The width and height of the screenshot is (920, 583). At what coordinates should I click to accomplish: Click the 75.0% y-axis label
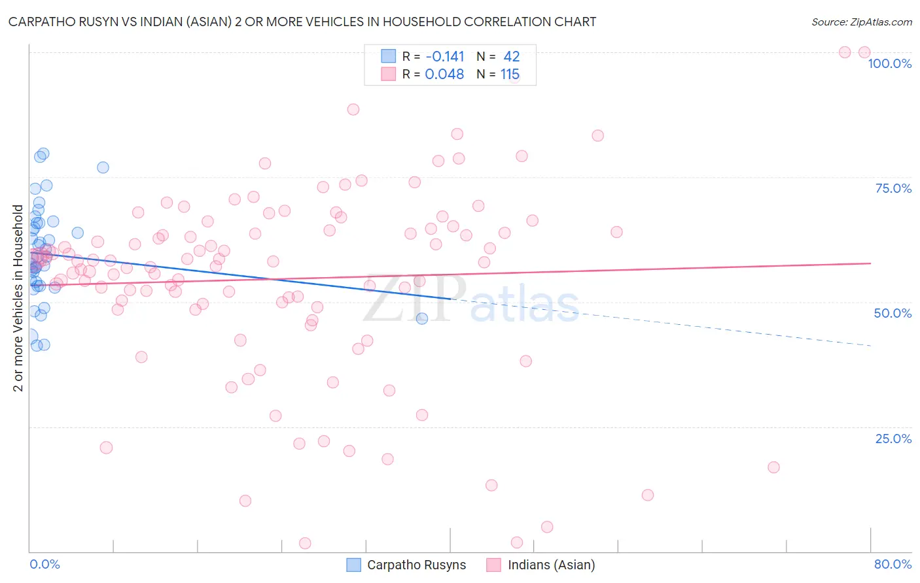893,188
